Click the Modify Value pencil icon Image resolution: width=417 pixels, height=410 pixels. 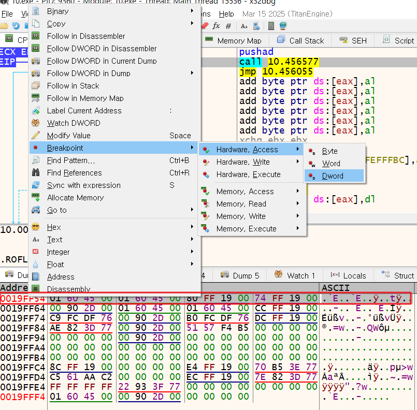coord(36,135)
